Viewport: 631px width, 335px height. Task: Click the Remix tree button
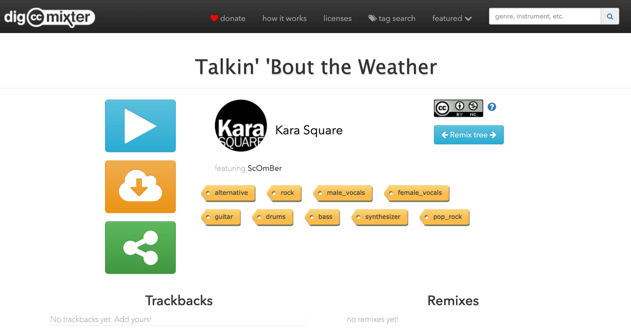[x=469, y=135]
